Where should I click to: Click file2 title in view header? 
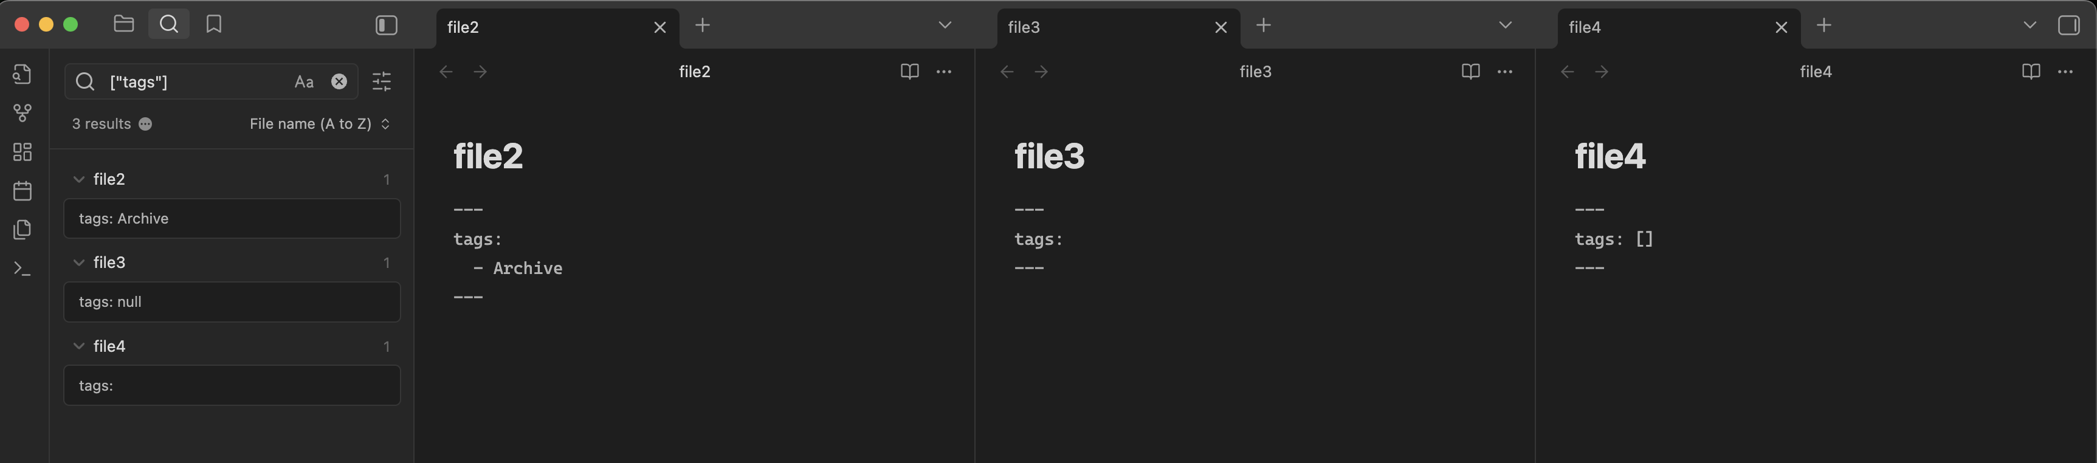click(694, 72)
